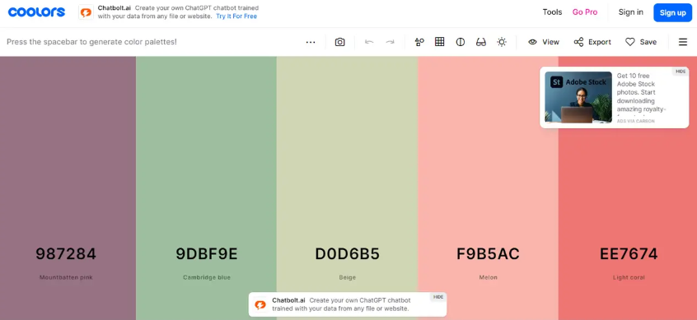Click the Sign up button

tap(672, 12)
